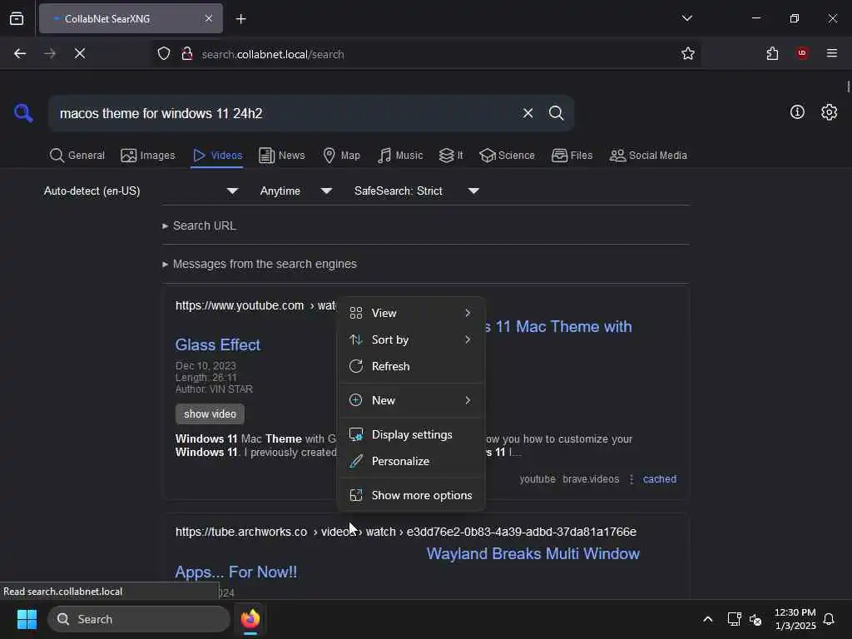Open Sort by submenu
This screenshot has height=639, width=852.
[411, 339]
